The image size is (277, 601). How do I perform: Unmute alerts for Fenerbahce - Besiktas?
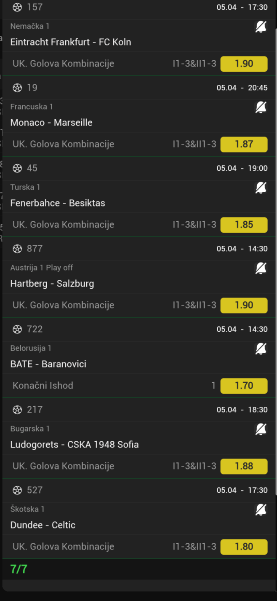[x=261, y=188]
